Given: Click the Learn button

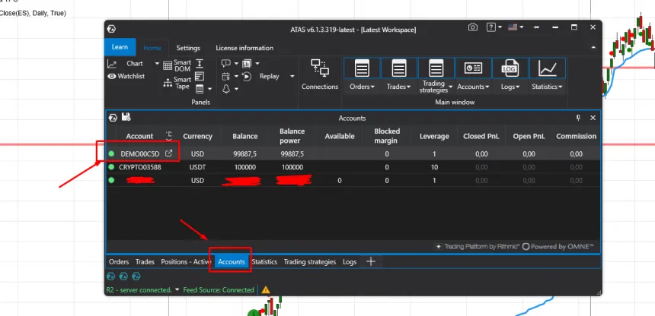Looking at the screenshot, I should coord(120,47).
